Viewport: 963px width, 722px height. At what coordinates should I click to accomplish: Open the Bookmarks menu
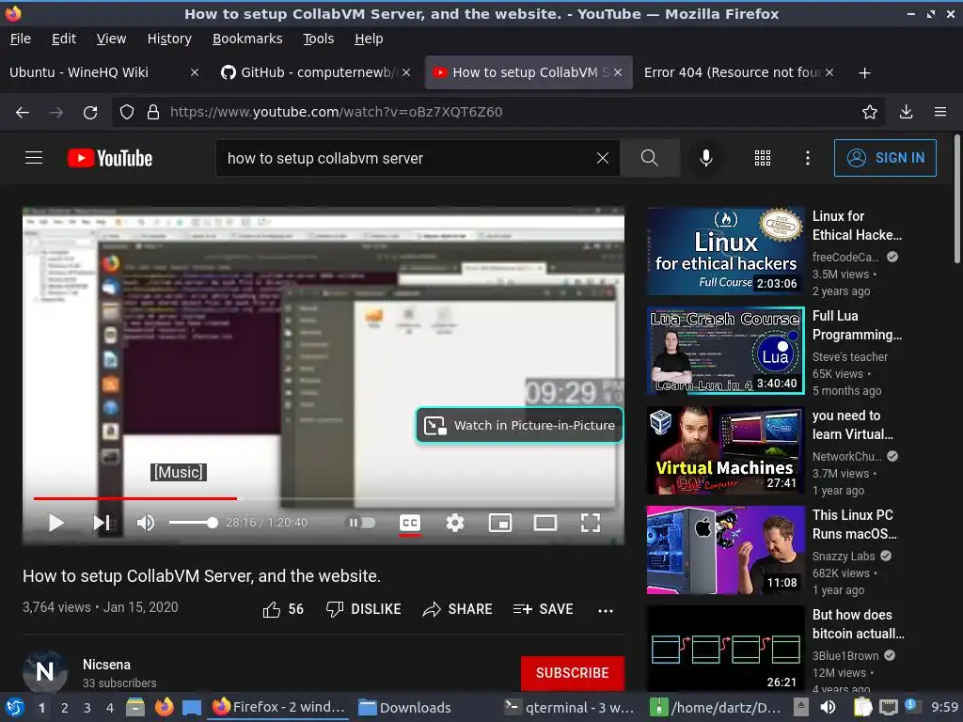[x=247, y=39]
